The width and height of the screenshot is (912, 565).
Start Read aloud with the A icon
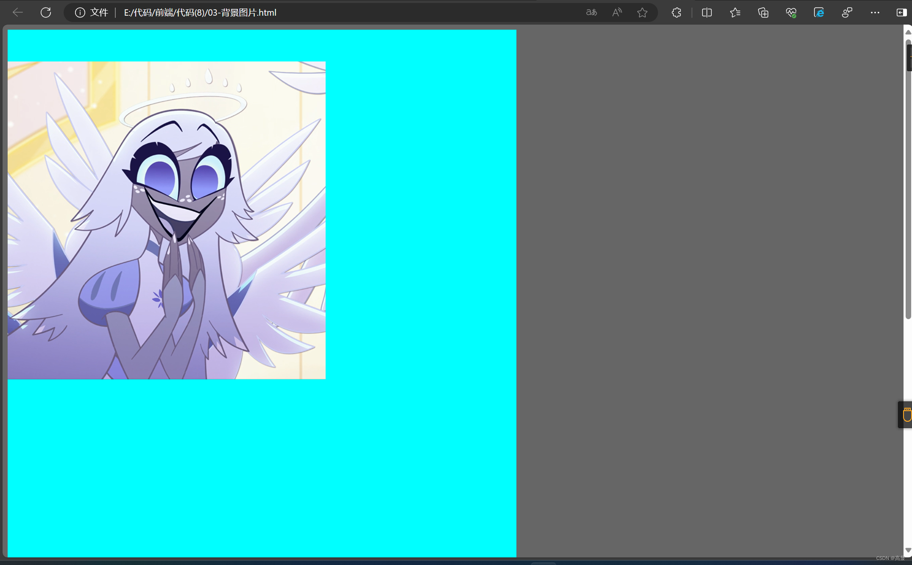(617, 13)
